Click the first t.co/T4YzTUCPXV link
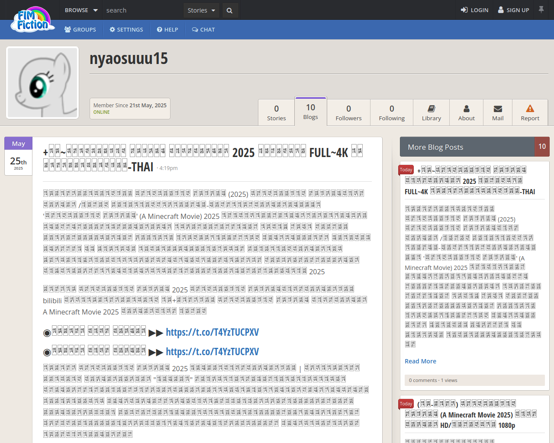This screenshot has height=443, width=554. click(212, 332)
